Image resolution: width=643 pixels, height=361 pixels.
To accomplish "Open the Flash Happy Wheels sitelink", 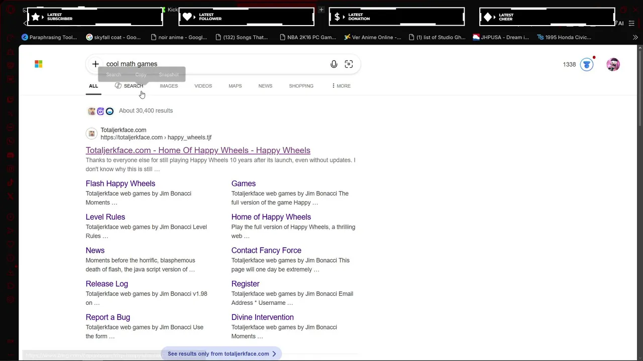I will pyautogui.click(x=121, y=184).
